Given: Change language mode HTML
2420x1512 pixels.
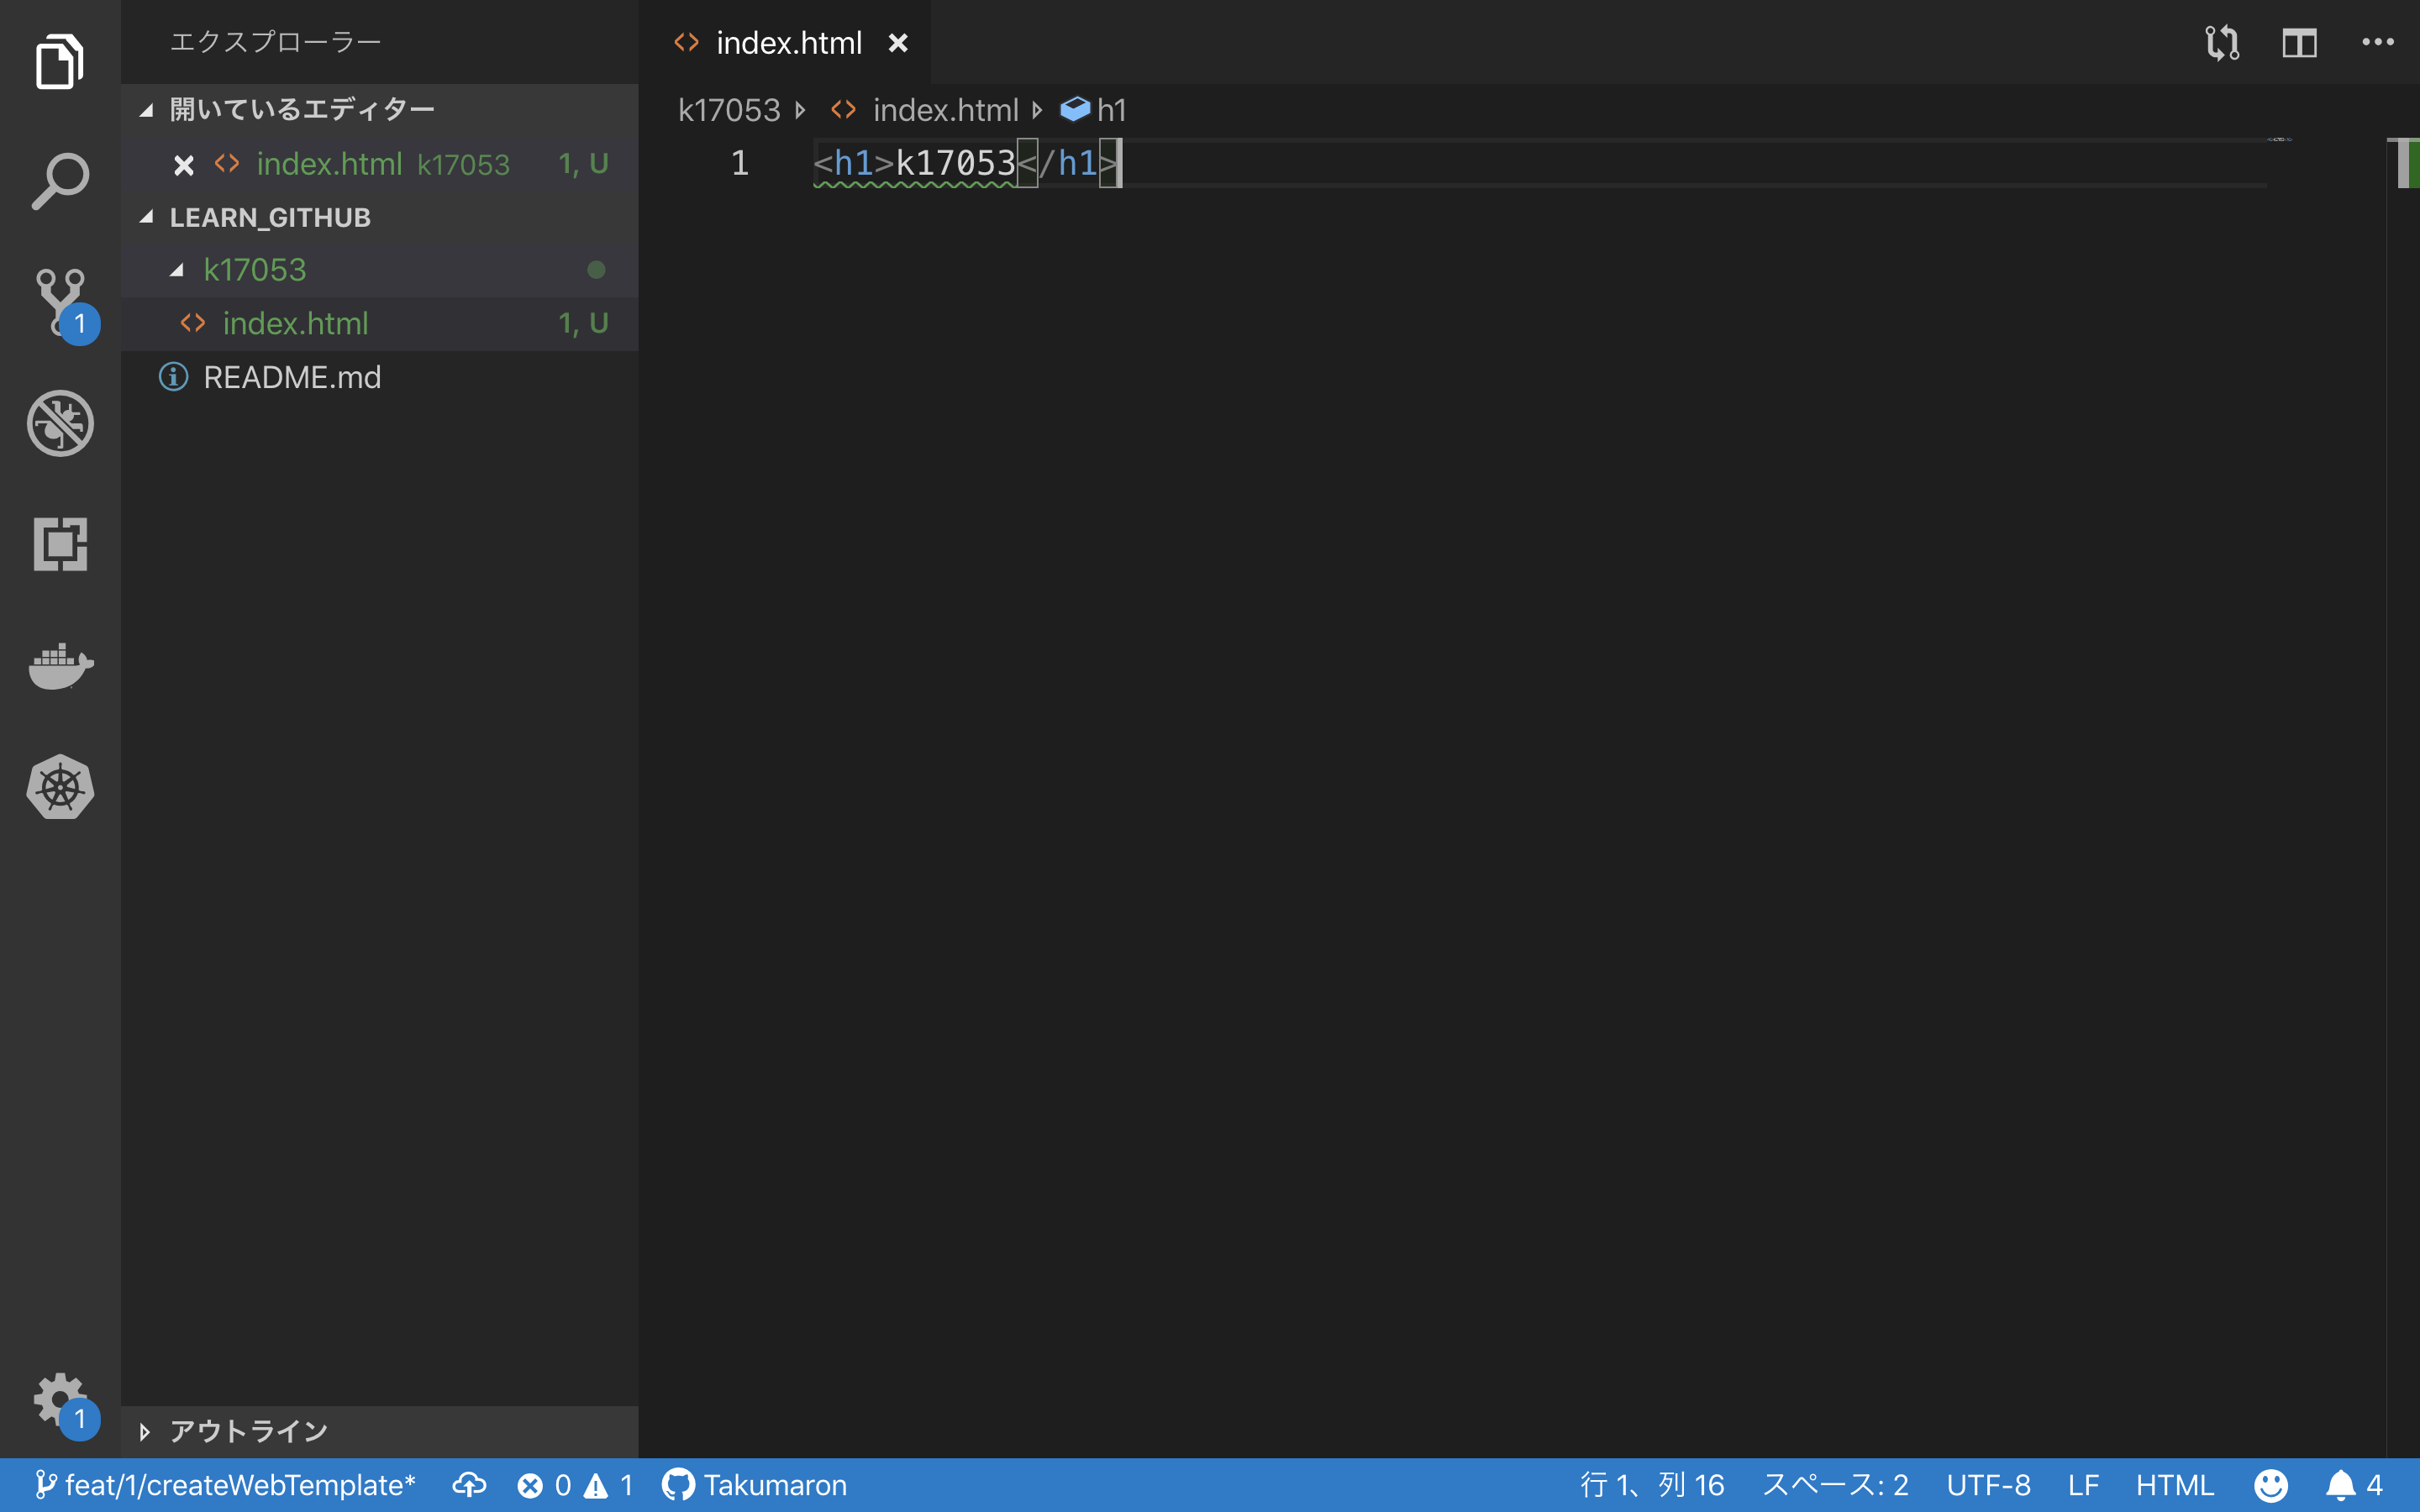Looking at the screenshot, I should tap(2175, 1485).
